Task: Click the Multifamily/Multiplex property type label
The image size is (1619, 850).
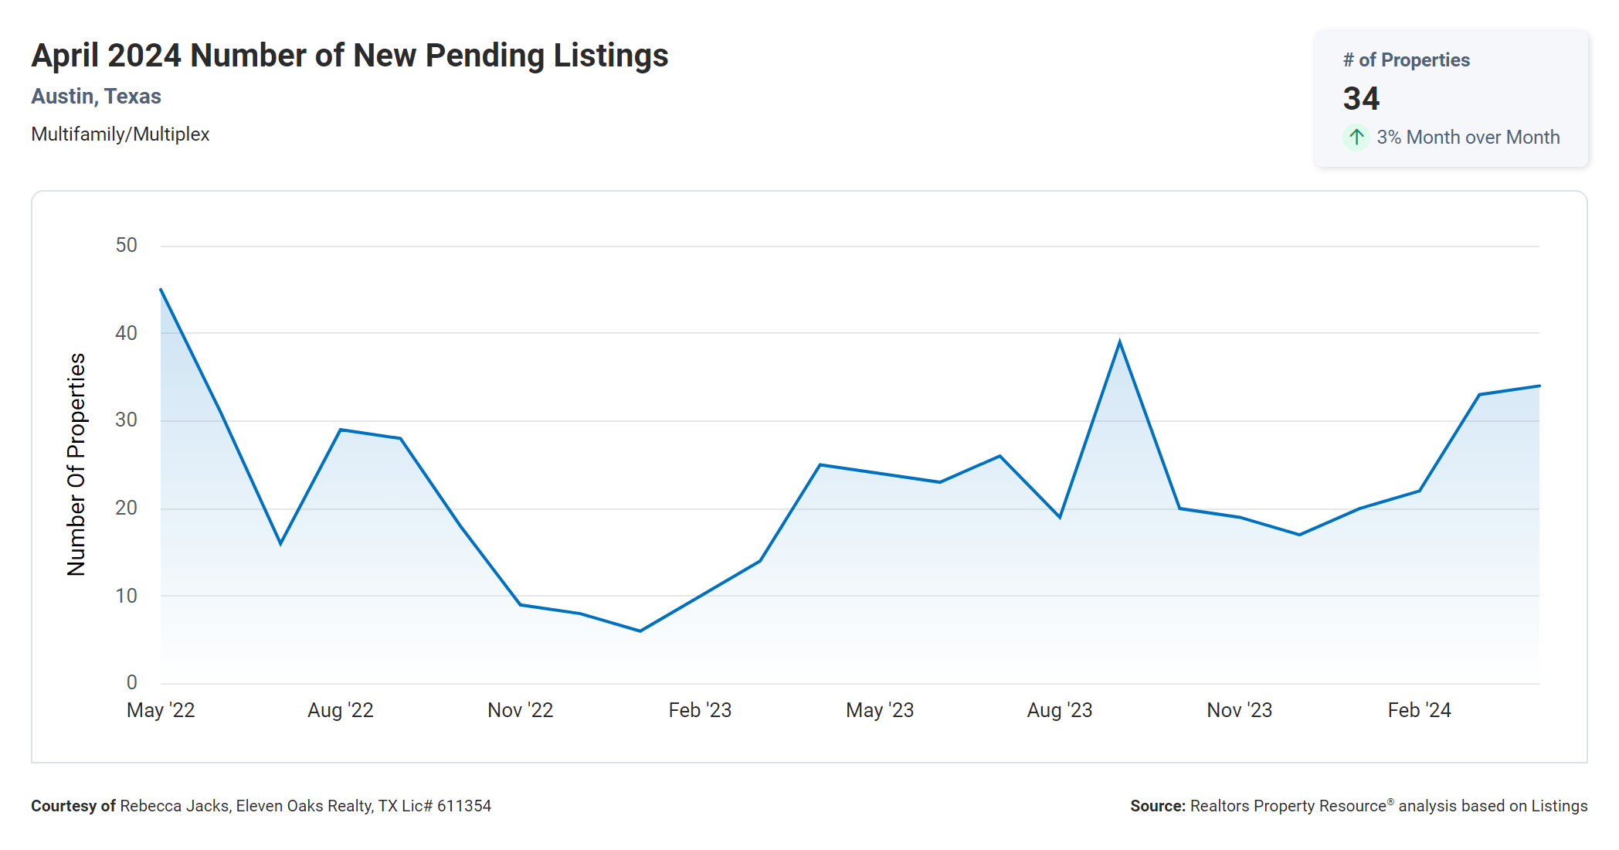Action: click(120, 134)
